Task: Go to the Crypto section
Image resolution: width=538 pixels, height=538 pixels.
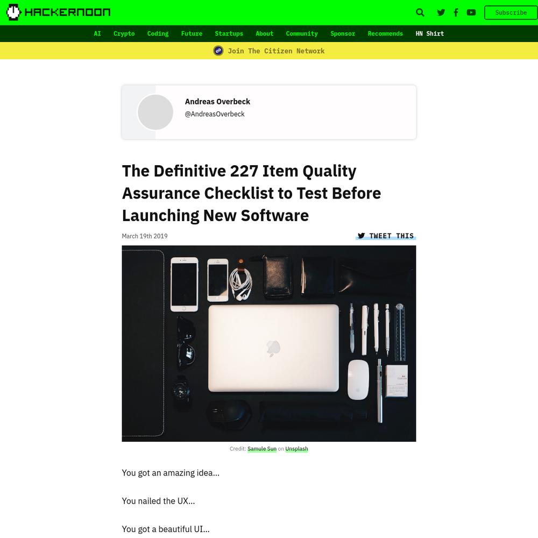Action: click(x=124, y=33)
